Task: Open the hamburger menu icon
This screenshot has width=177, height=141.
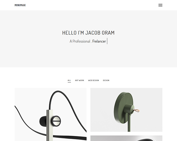Action: [x=160, y=5]
